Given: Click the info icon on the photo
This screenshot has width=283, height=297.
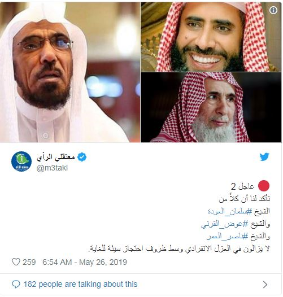Looking at the screenshot, I should point(273,10).
